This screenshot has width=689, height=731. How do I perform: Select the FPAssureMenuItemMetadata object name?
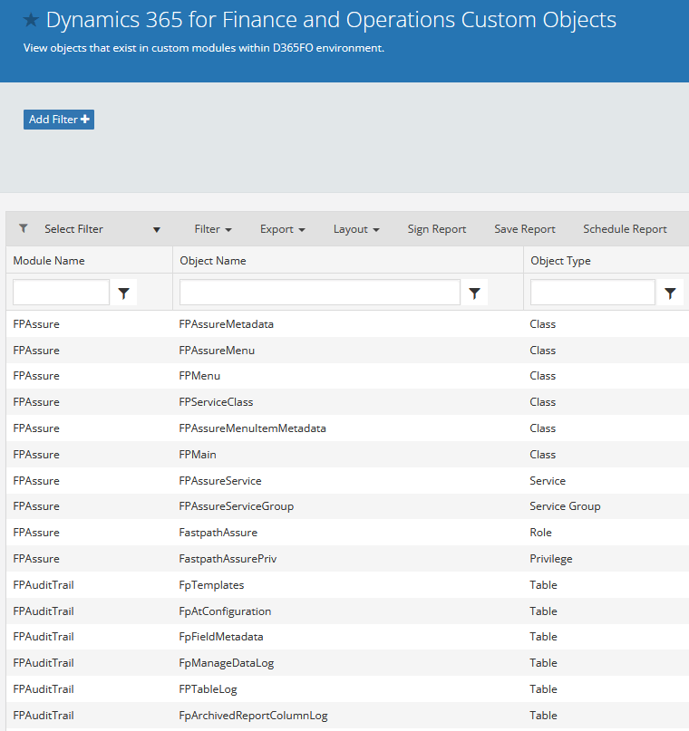[x=252, y=428]
